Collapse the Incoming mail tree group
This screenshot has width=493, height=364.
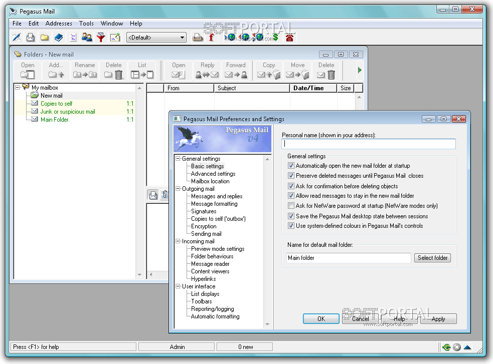click(x=178, y=241)
